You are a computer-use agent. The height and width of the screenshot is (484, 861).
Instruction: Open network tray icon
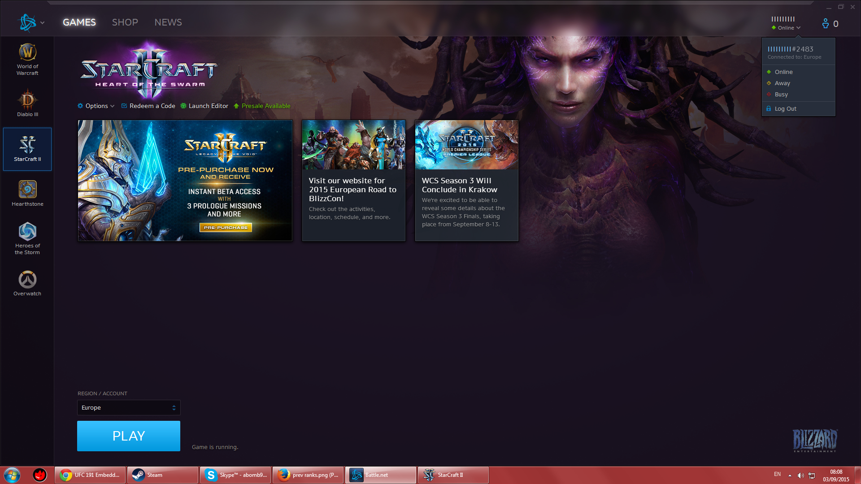812,475
